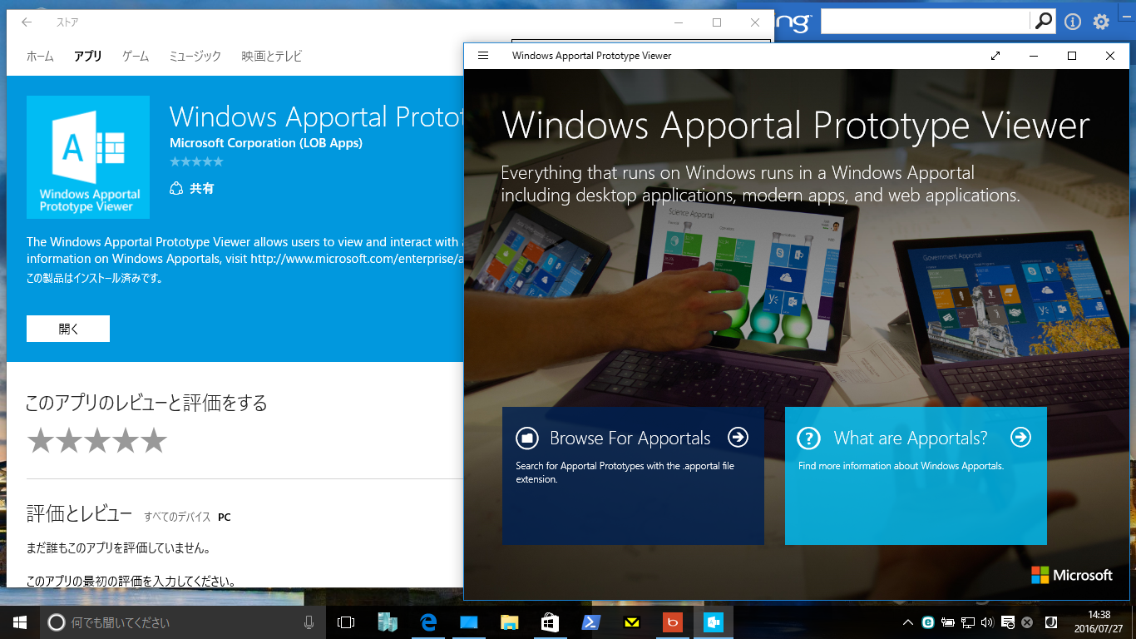Open the 映画とテレビ tab in Store

272,57
